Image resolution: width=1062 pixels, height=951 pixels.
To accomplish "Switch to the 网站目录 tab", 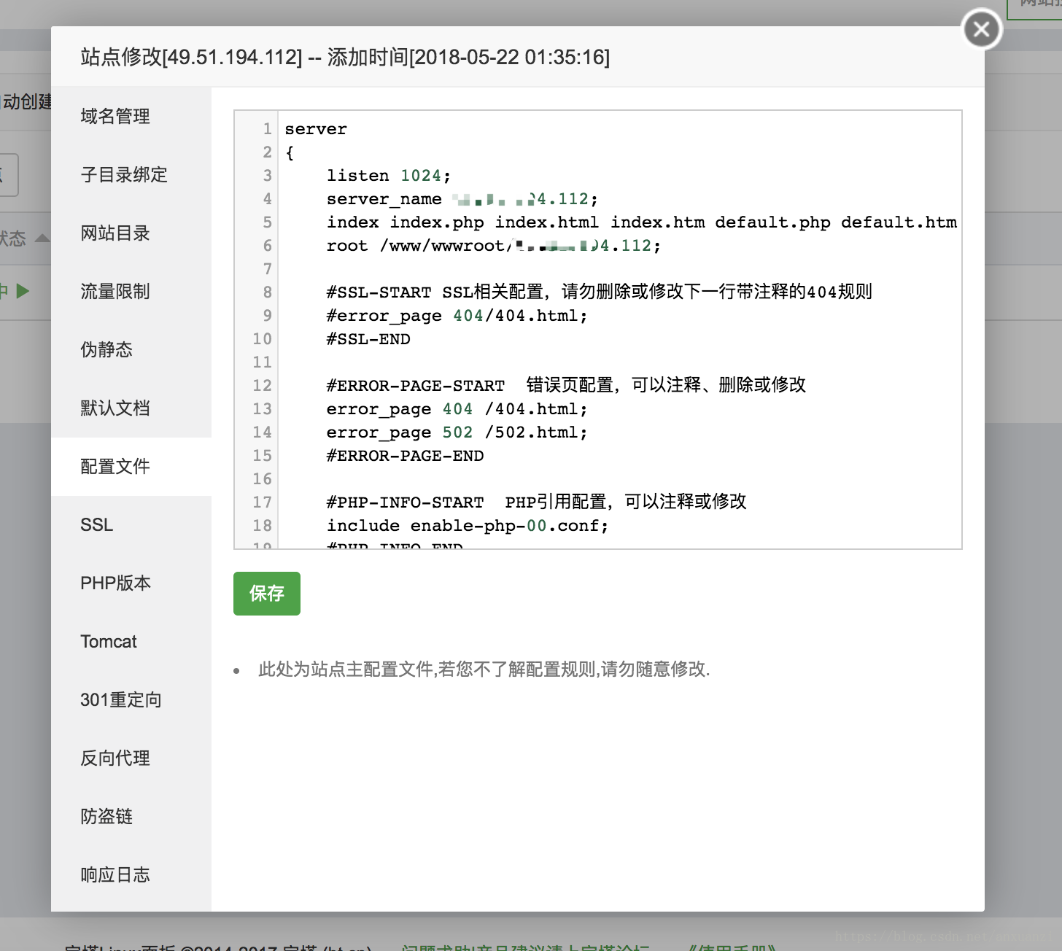I will [x=115, y=233].
